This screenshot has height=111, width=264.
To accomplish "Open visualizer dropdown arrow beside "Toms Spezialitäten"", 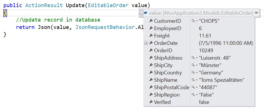I will point(197,80).
